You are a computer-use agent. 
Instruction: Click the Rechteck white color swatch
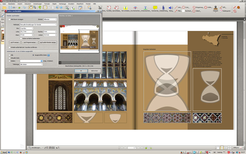[183, 11]
